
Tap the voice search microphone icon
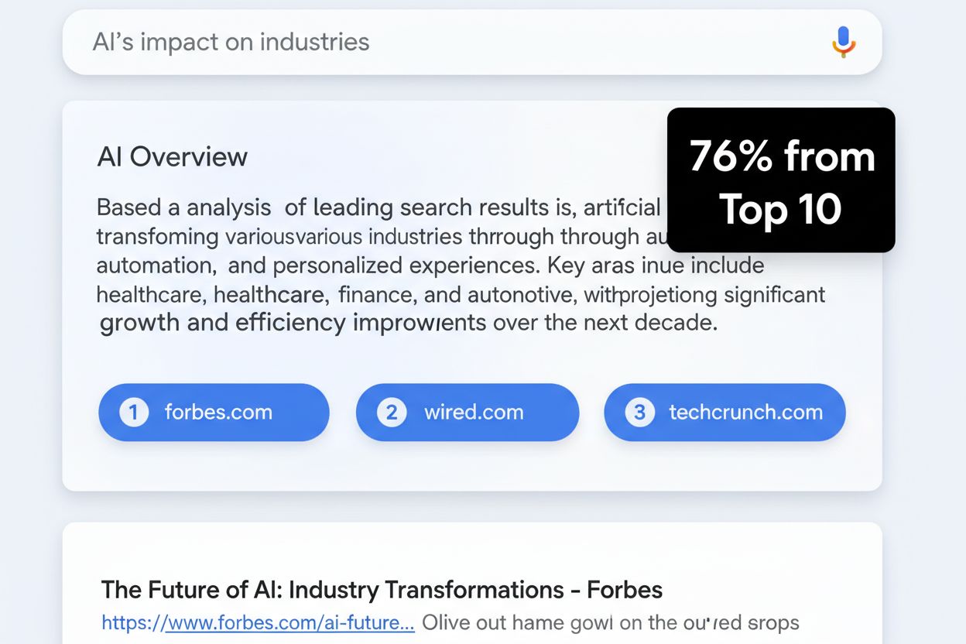point(843,42)
